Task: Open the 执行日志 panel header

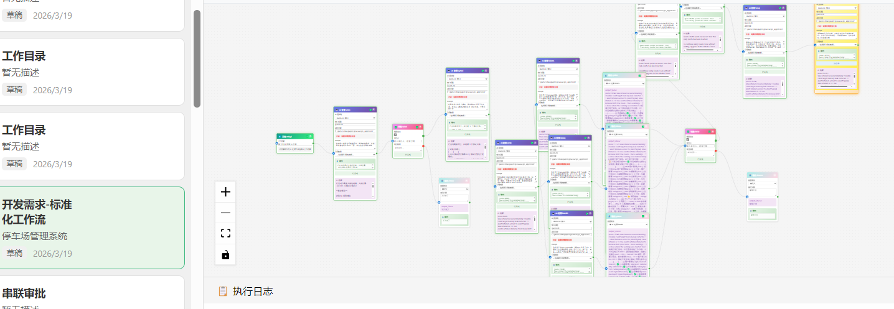Action: 548,292
